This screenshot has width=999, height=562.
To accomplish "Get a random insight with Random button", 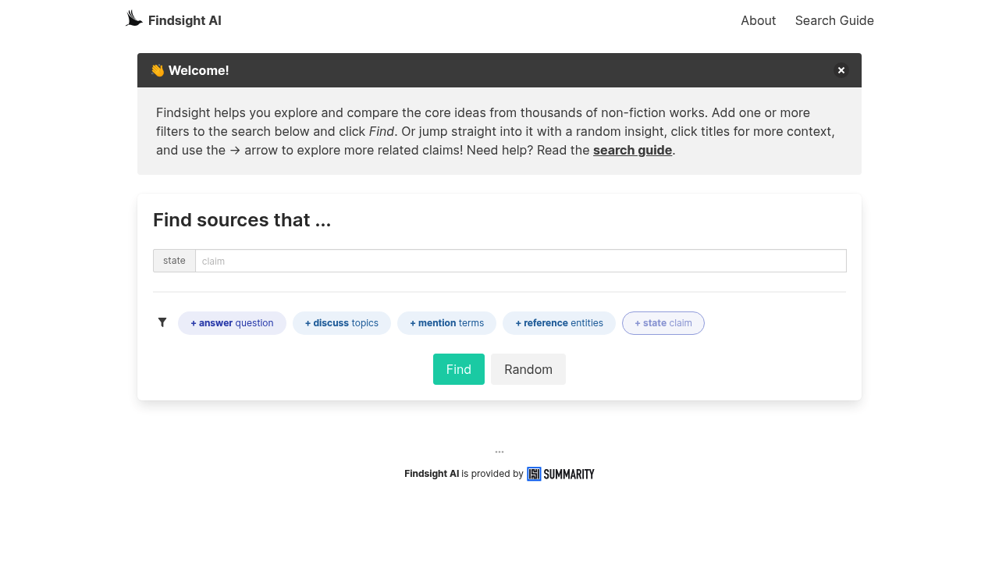I will coord(528,368).
